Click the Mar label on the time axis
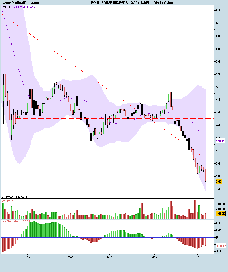Image resolution: width=228 pixels, height=272 pixels. tap(70, 257)
